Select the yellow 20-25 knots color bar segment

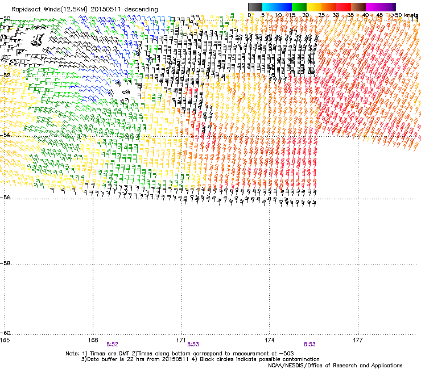click(x=314, y=7)
